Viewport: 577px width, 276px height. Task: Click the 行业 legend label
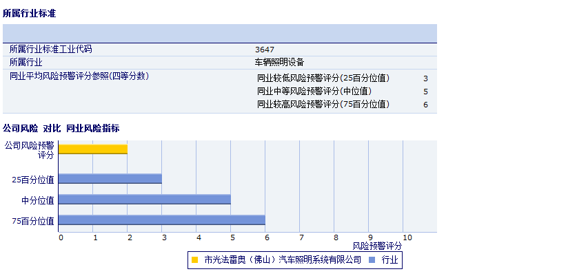[389, 260]
